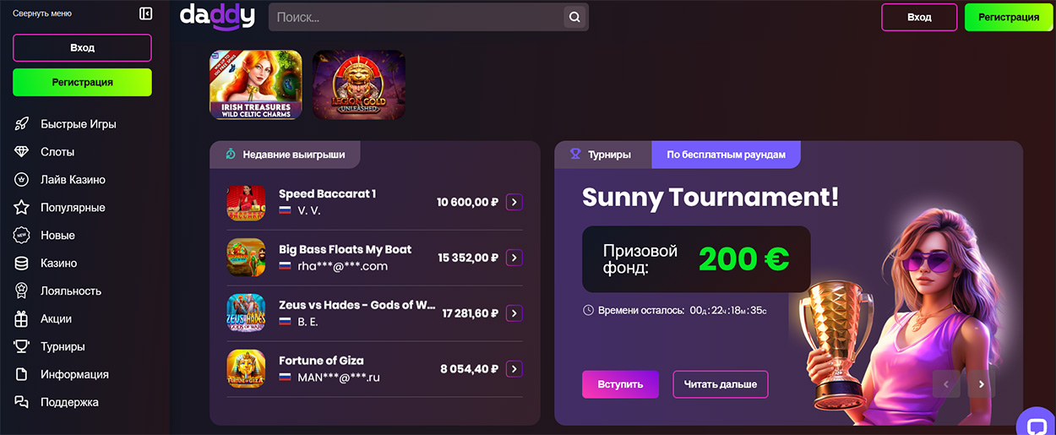Click the gift icon for Акции

point(22,319)
